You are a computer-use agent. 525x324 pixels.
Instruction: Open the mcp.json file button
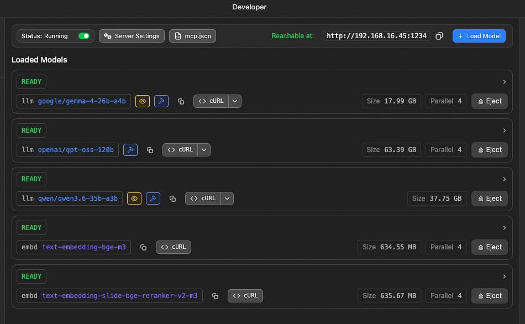(192, 36)
